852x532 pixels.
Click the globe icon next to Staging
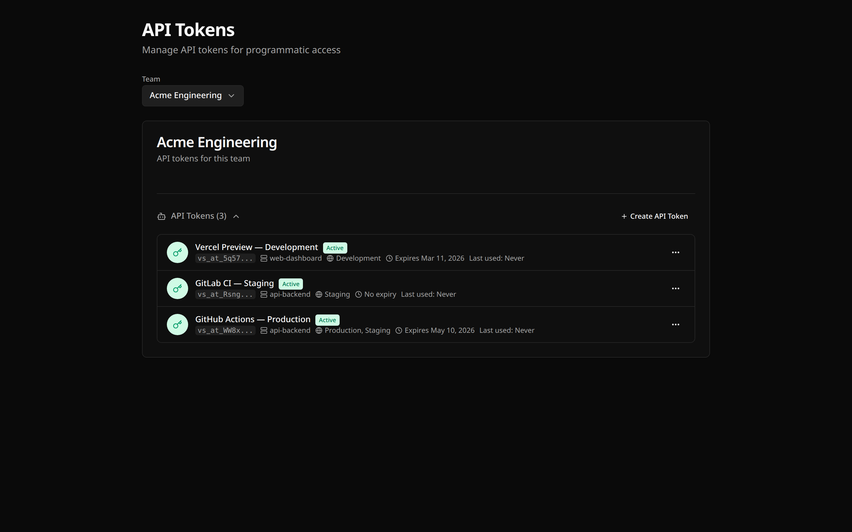(x=318, y=294)
